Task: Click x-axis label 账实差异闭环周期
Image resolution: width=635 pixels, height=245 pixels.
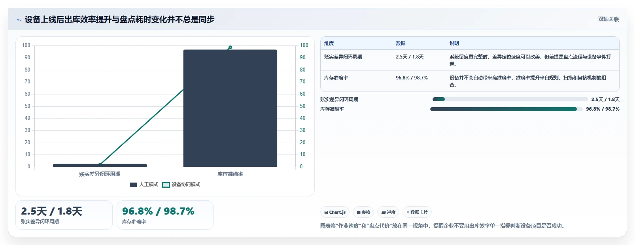Action: [100, 174]
